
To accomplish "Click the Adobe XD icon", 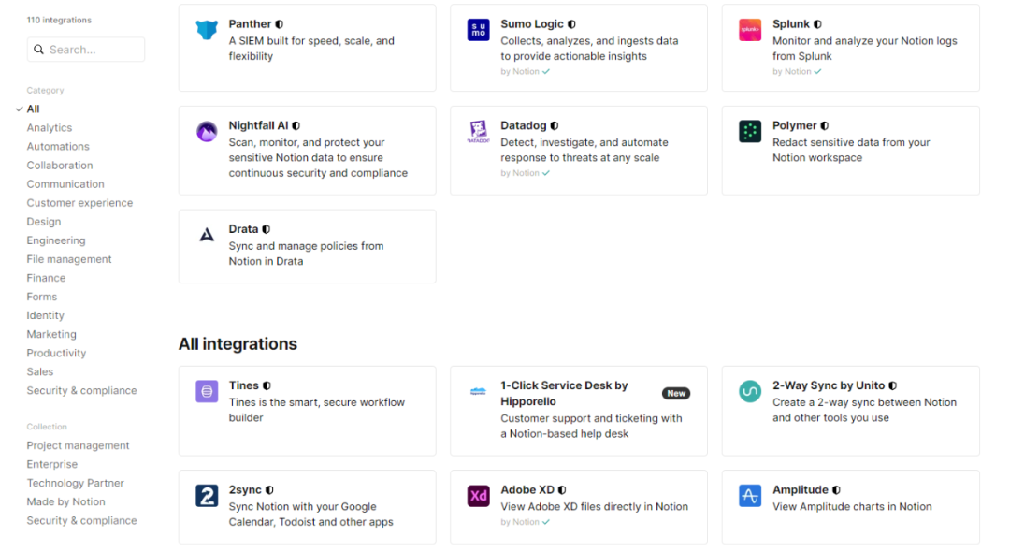I will coord(478,496).
